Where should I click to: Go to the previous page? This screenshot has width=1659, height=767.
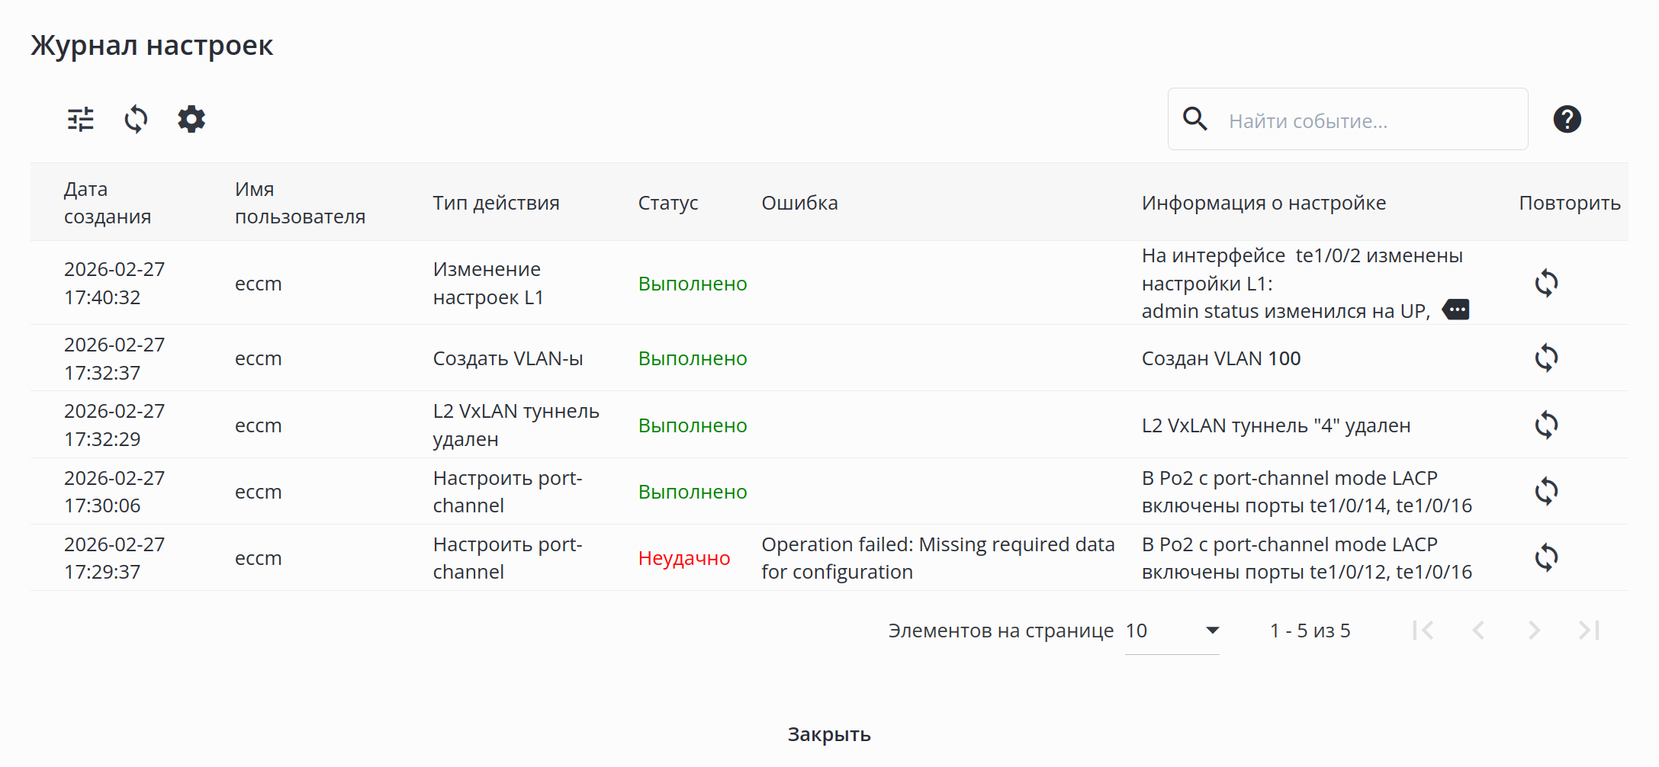pos(1478,631)
